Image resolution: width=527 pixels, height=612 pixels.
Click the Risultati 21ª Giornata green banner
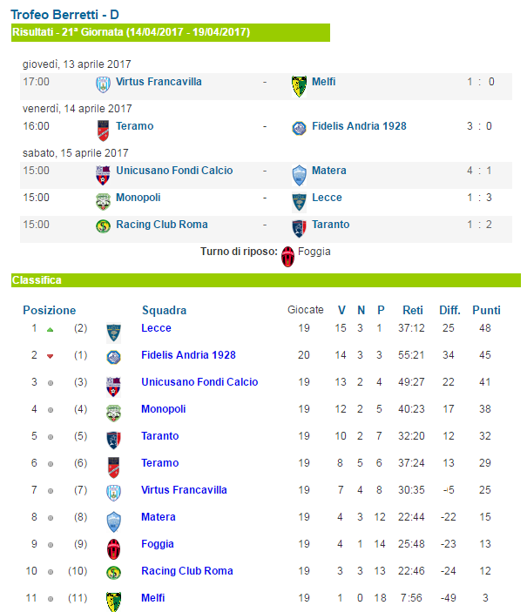(171, 32)
